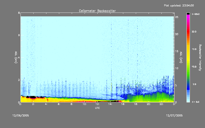205x128 pixels.
Task: Click the '15.0' colorbar value label
Action: [x=194, y=49]
